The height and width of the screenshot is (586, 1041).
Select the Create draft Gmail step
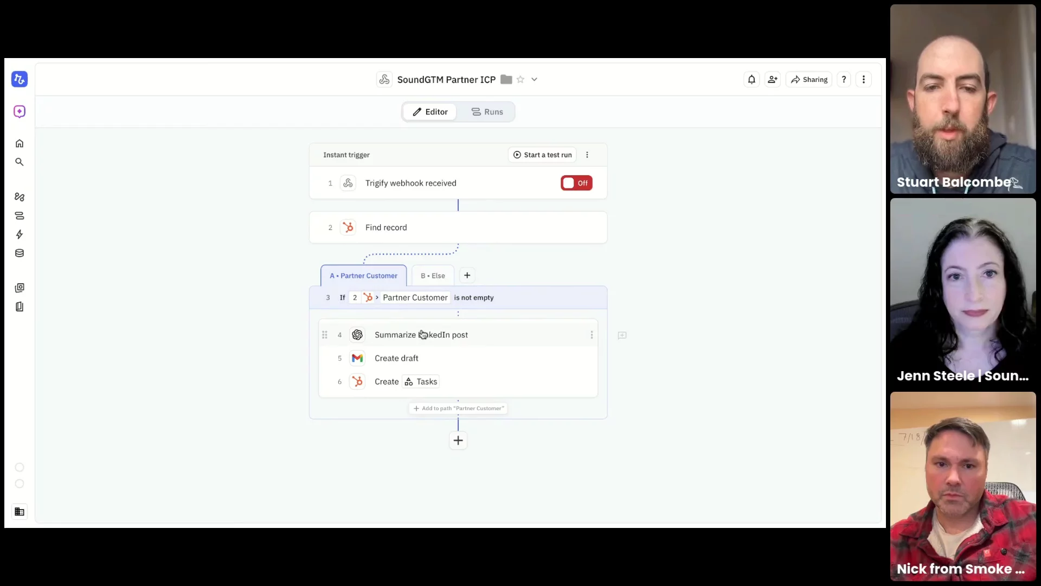click(396, 358)
